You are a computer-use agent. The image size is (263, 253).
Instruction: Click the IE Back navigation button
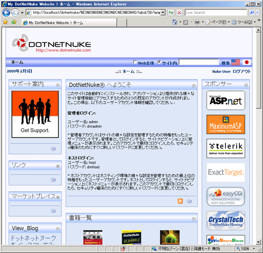6,12
